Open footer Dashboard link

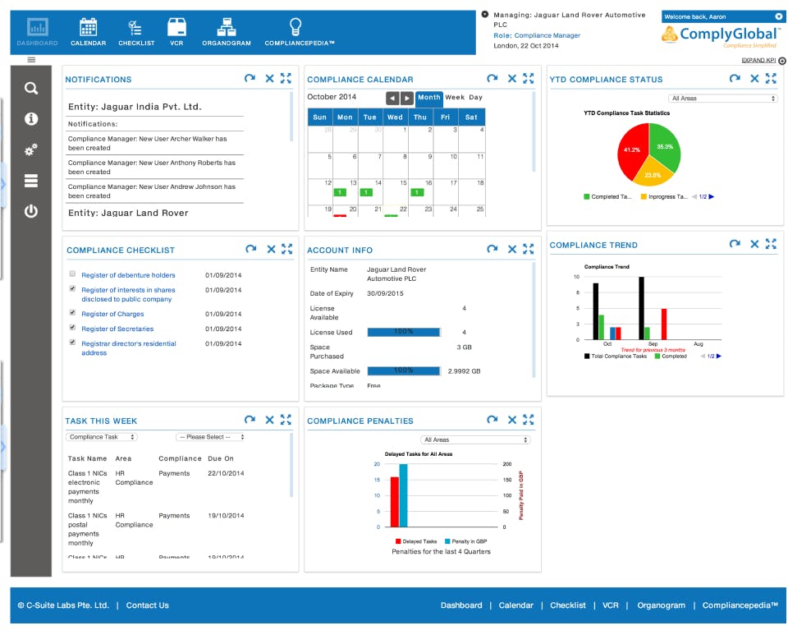[x=461, y=605]
